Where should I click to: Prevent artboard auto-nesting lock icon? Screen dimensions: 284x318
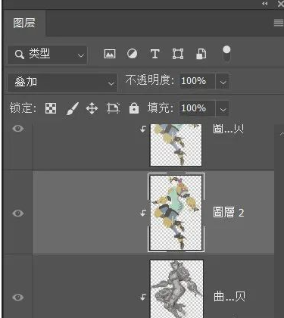pyautogui.click(x=113, y=108)
